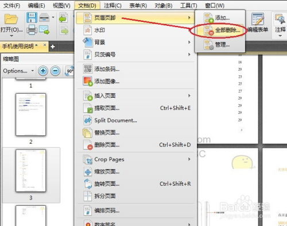The width and height of the screenshot is (287, 226).
Task: Select page 2 thumbnail
Action: tap(31, 114)
